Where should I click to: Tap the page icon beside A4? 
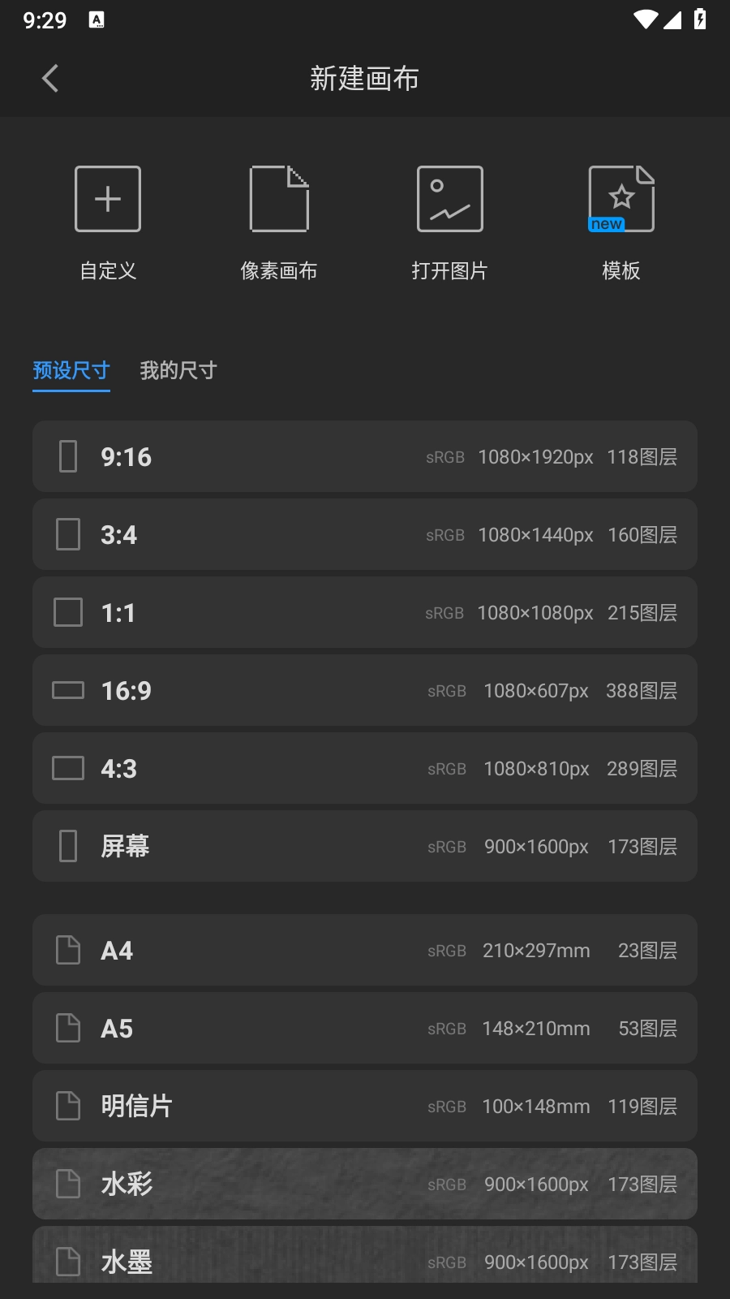(x=68, y=950)
